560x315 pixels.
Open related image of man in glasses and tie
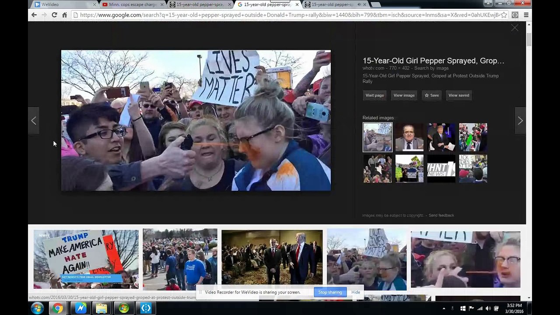tap(409, 137)
